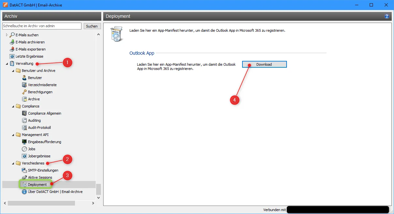The height and width of the screenshot is (214, 394).
Task: Open the Eingabeaufforderung entry
Action: (x=44, y=142)
